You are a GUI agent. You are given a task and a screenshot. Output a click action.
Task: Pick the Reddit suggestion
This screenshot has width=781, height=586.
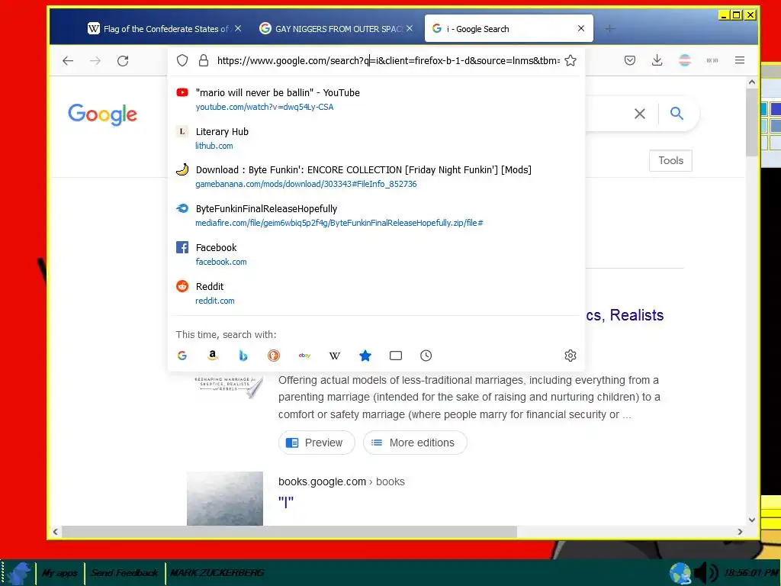tap(376, 293)
